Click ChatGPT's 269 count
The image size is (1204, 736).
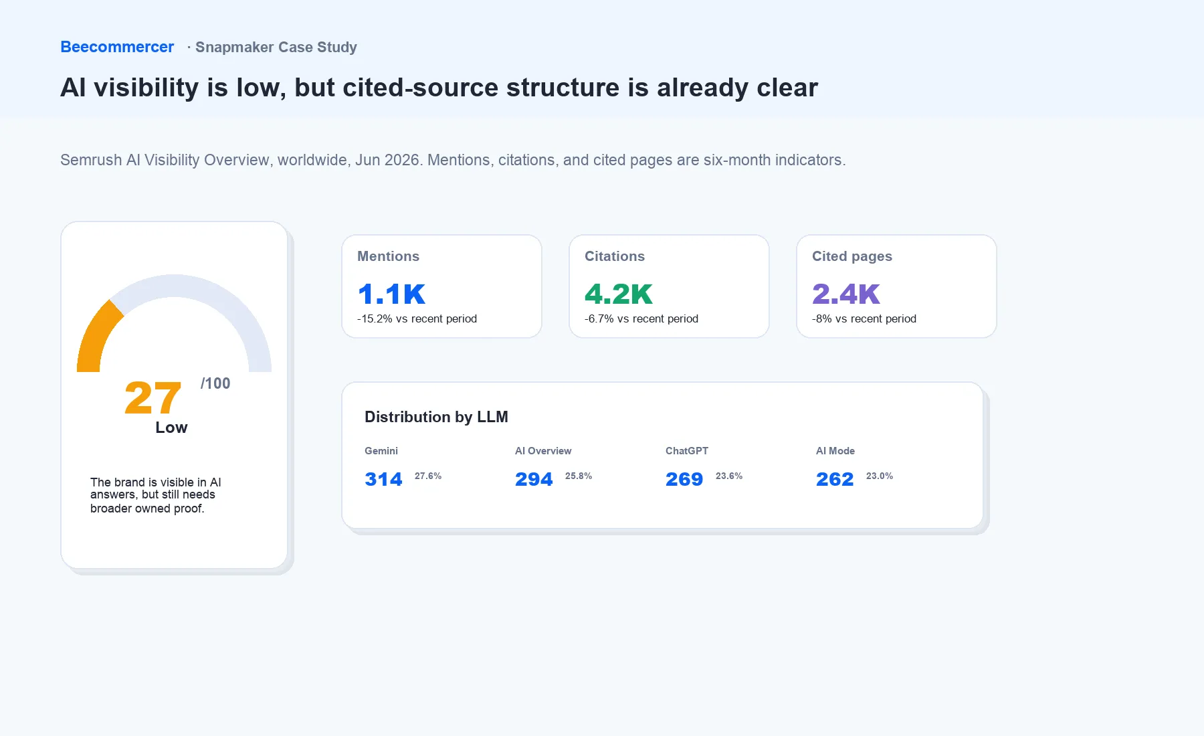tap(684, 479)
